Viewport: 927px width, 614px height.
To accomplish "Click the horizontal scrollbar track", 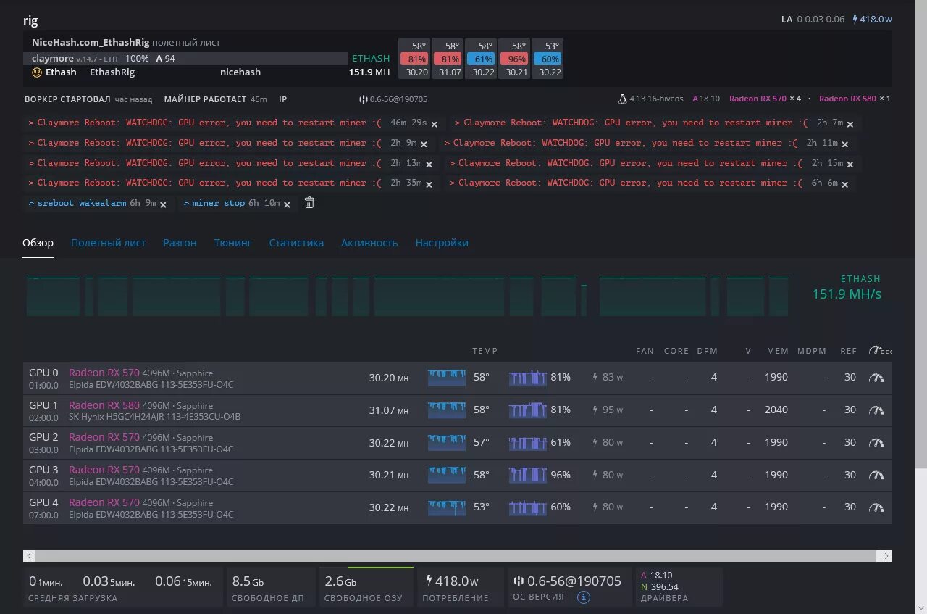I will (457, 556).
